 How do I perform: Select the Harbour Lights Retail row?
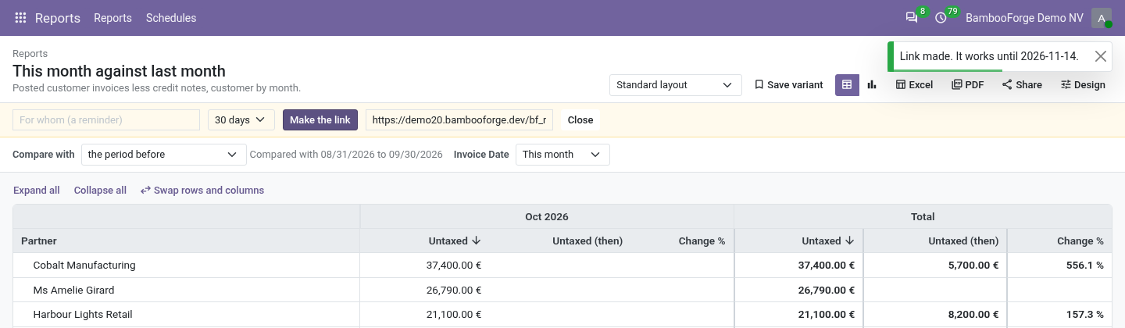[x=562, y=315]
